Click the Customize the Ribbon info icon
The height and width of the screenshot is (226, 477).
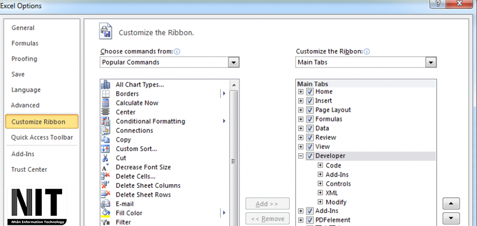[x=367, y=51]
